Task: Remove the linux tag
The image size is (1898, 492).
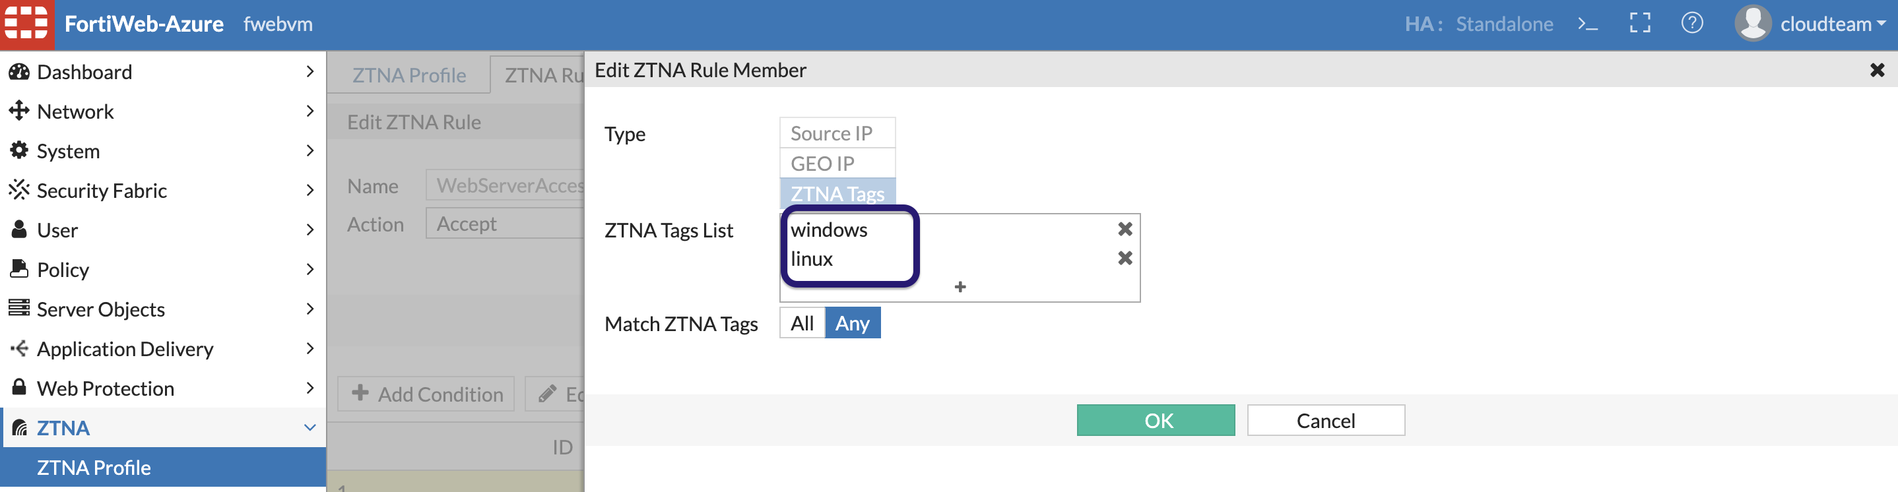Action: pos(1125,258)
